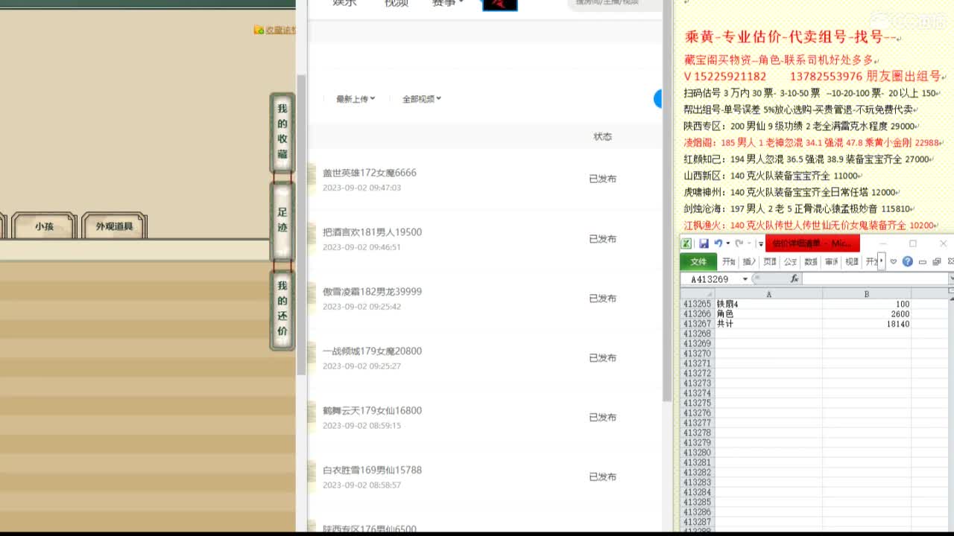The height and width of the screenshot is (536, 954).
Task: Switch to the Excel 页面 ribbon tab
Action: click(x=770, y=262)
